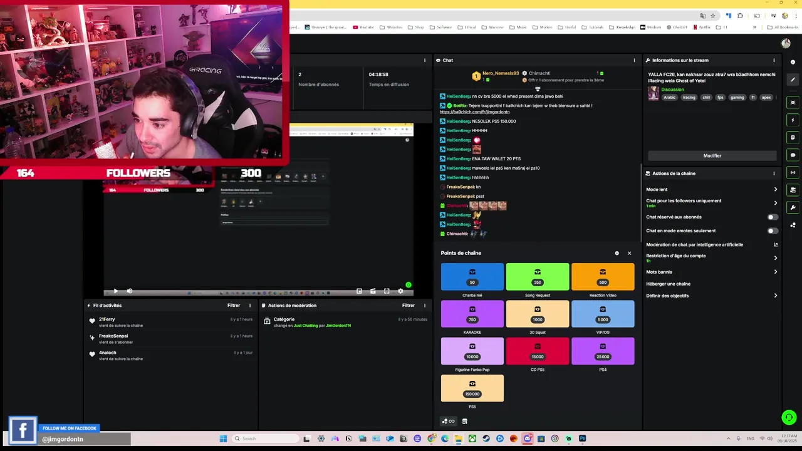Open Photoshop from the taskbar
This screenshot has height=451, width=802.
tap(582, 438)
